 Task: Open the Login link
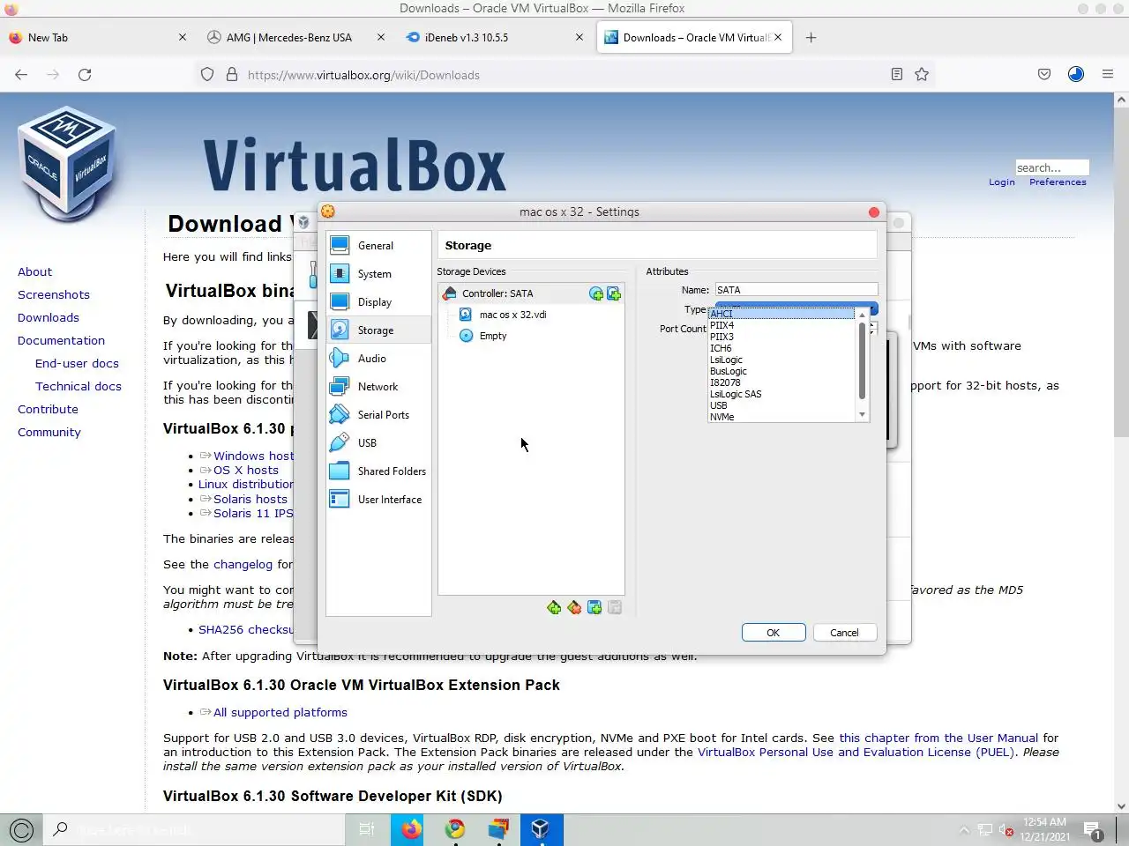(x=1002, y=182)
